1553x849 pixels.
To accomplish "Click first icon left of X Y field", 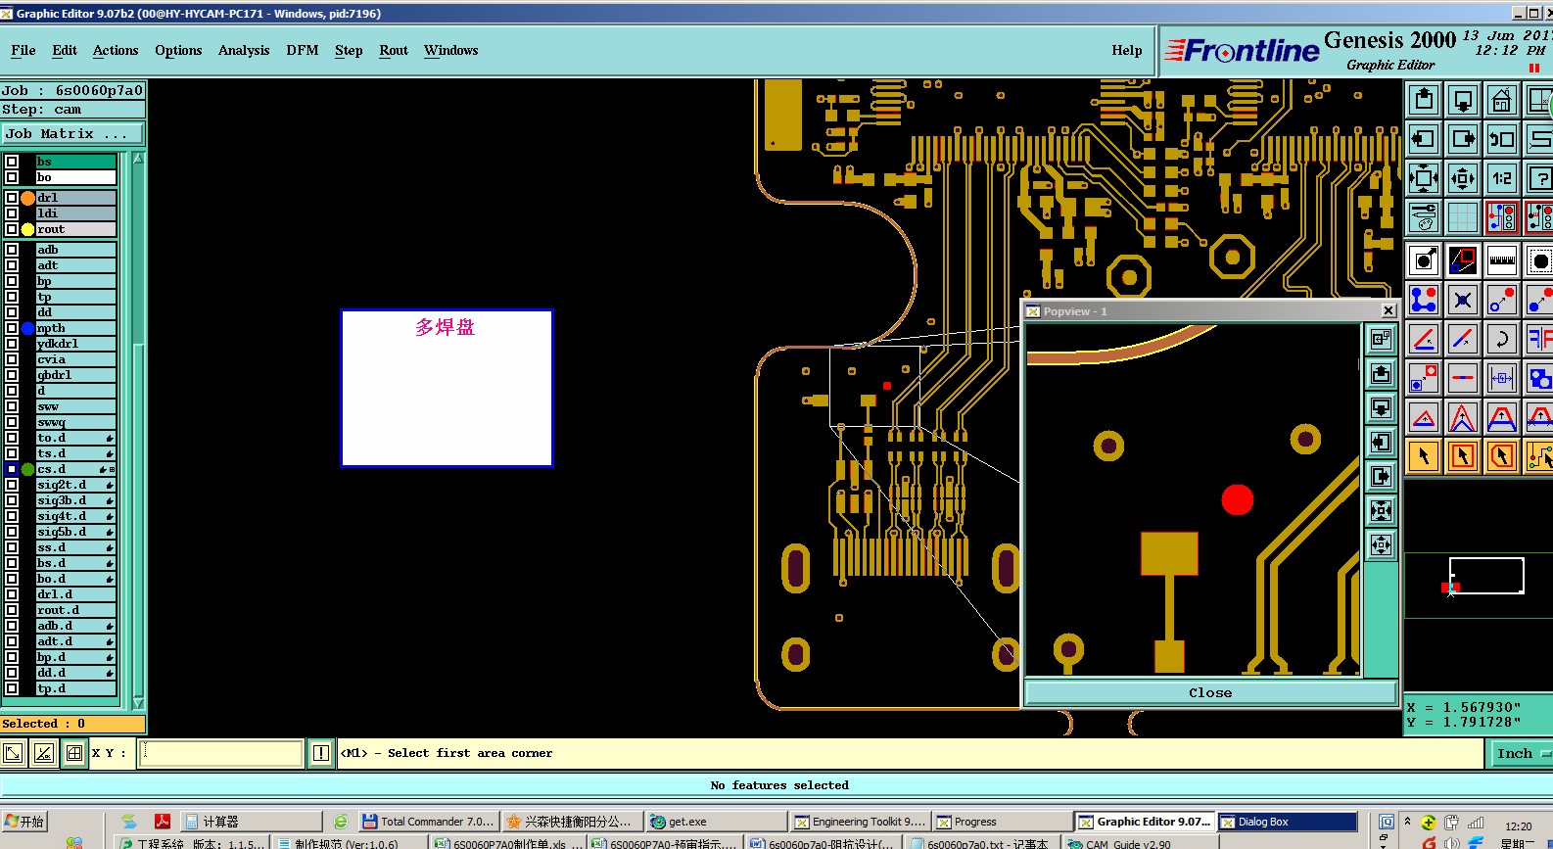I will click(13, 753).
